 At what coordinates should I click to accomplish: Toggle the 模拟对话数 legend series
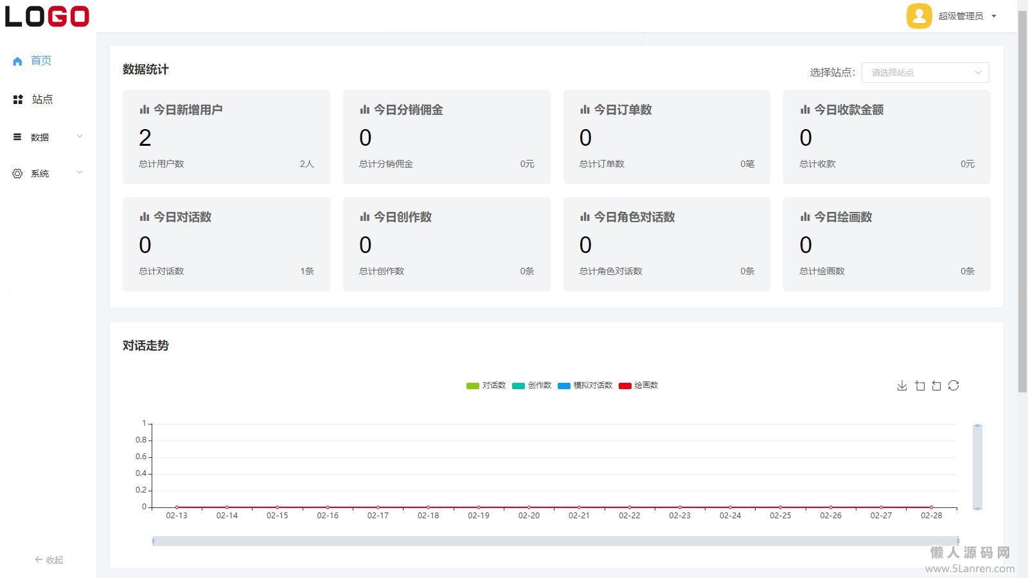(585, 385)
